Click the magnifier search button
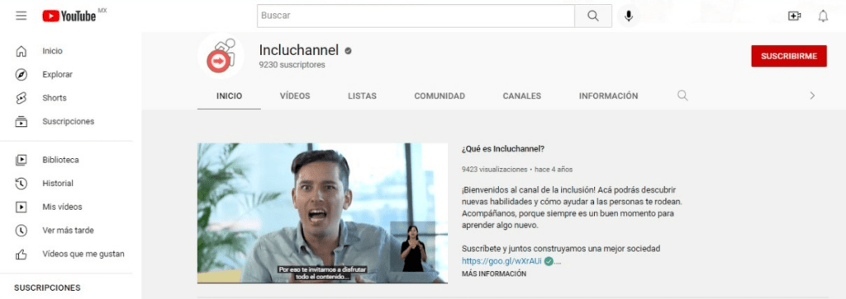The height and width of the screenshot is (299, 846). pyautogui.click(x=593, y=16)
